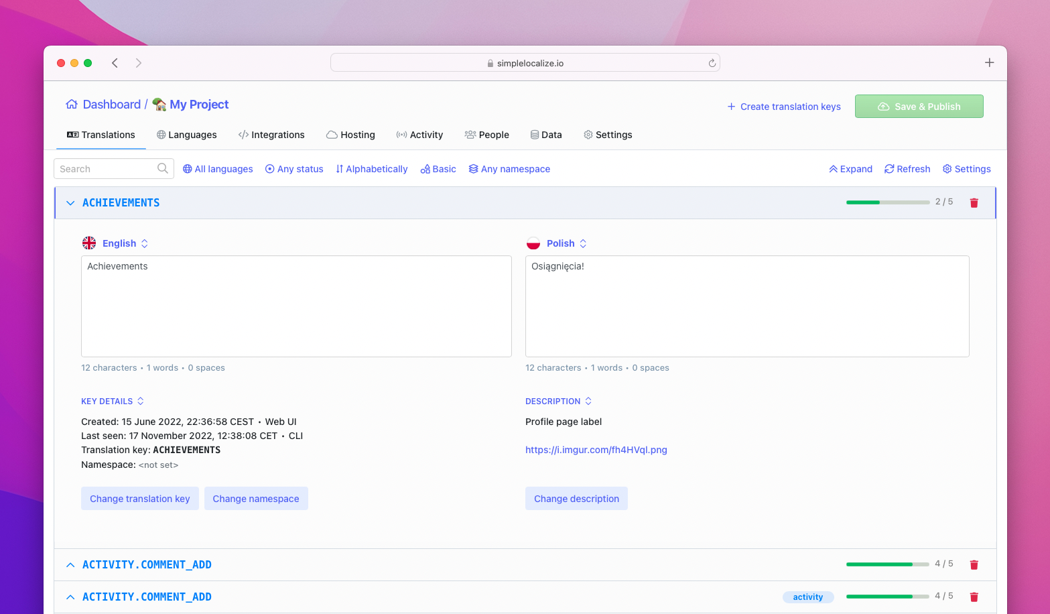
Task: Click the Refresh toolbar item
Action: (907, 169)
